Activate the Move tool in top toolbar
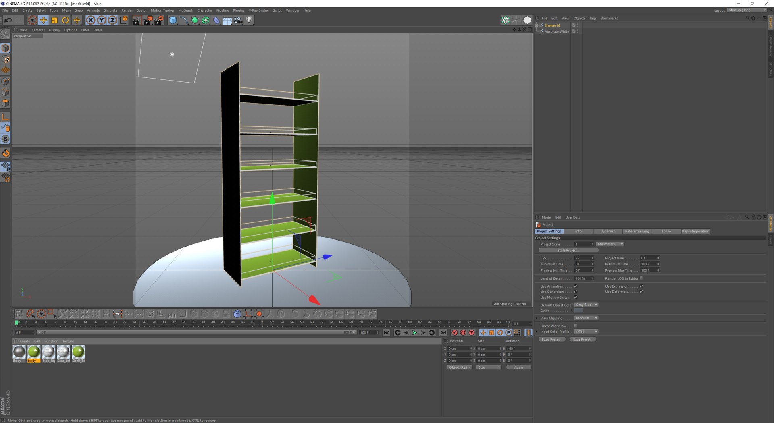 click(x=44, y=20)
